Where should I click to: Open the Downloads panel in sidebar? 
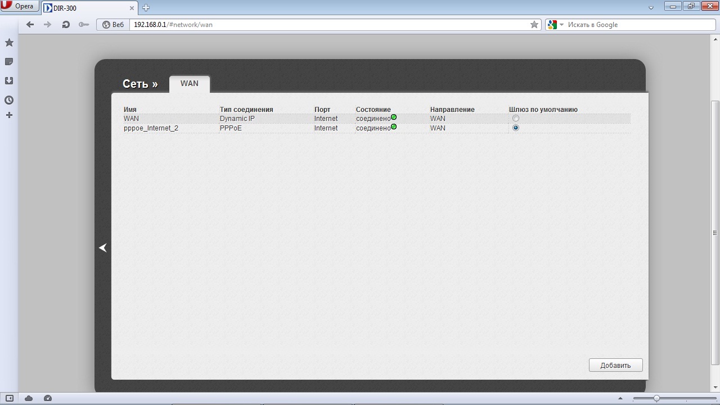[9, 81]
